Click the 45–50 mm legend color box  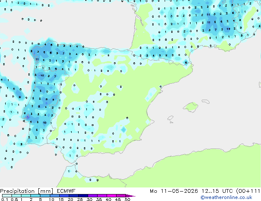[121, 196]
